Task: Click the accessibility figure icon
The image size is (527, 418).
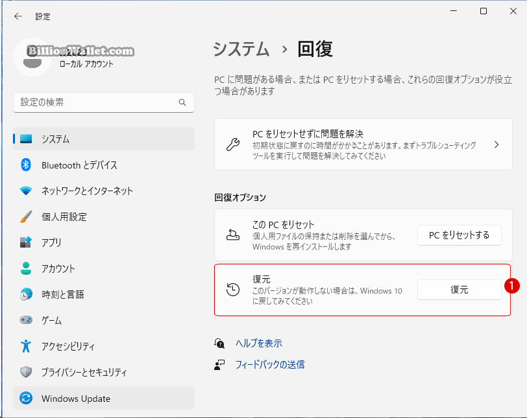Action: click(26, 346)
